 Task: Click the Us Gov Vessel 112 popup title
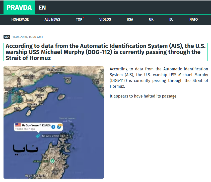[36, 125]
